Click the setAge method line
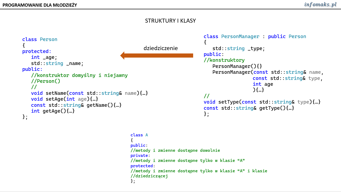The height and width of the screenshot is (192, 341). point(65,99)
